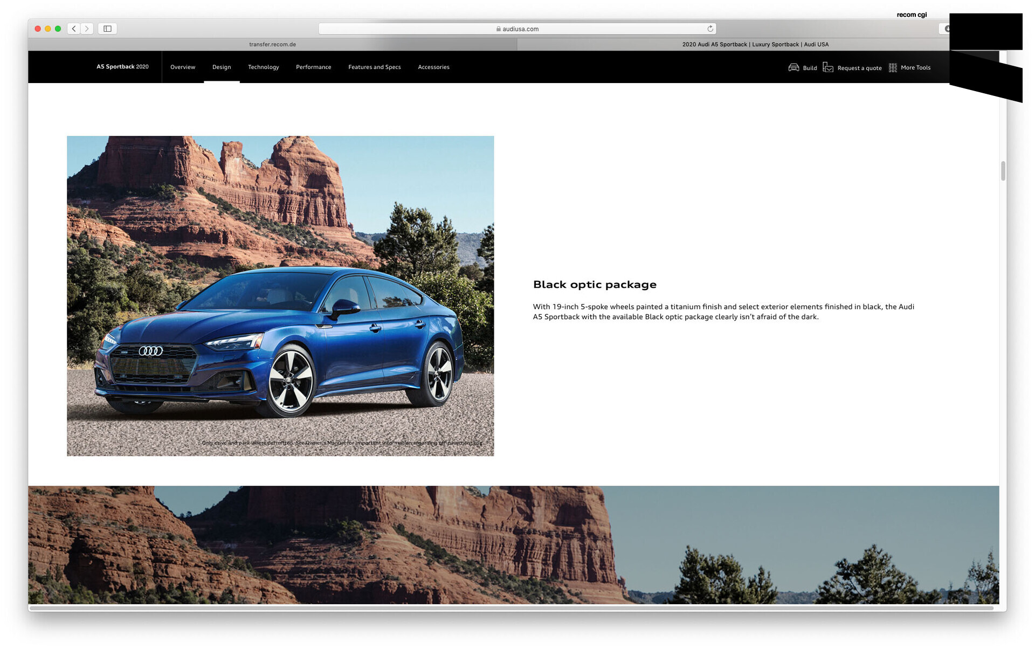The height and width of the screenshot is (649, 1035).
Task: Switch to the transfer.recom.de tab
Action: tap(272, 44)
